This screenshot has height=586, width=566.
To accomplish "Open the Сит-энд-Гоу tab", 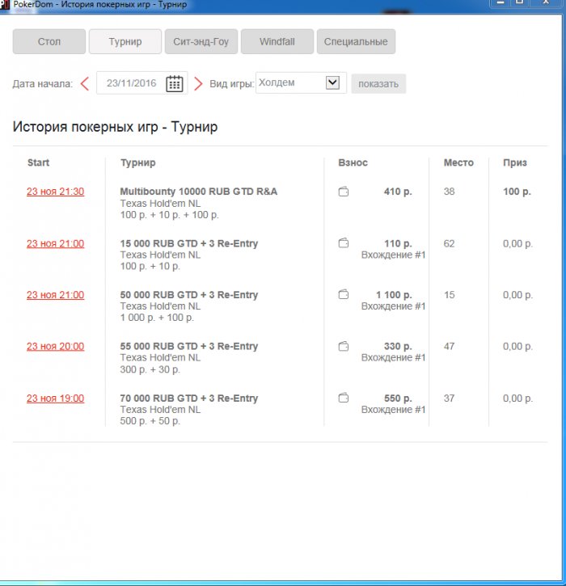I will click(201, 41).
